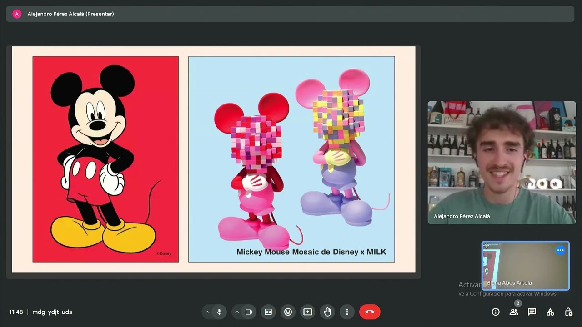Open the chat panel
Image resolution: width=582 pixels, height=327 pixels.
pos(532,312)
